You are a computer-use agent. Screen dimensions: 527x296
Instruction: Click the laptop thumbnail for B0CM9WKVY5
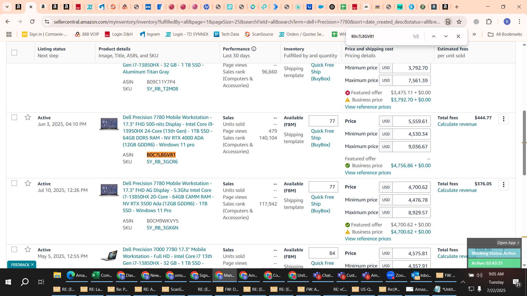tap(109, 190)
